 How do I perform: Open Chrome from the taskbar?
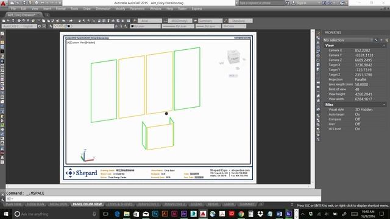pos(241,214)
